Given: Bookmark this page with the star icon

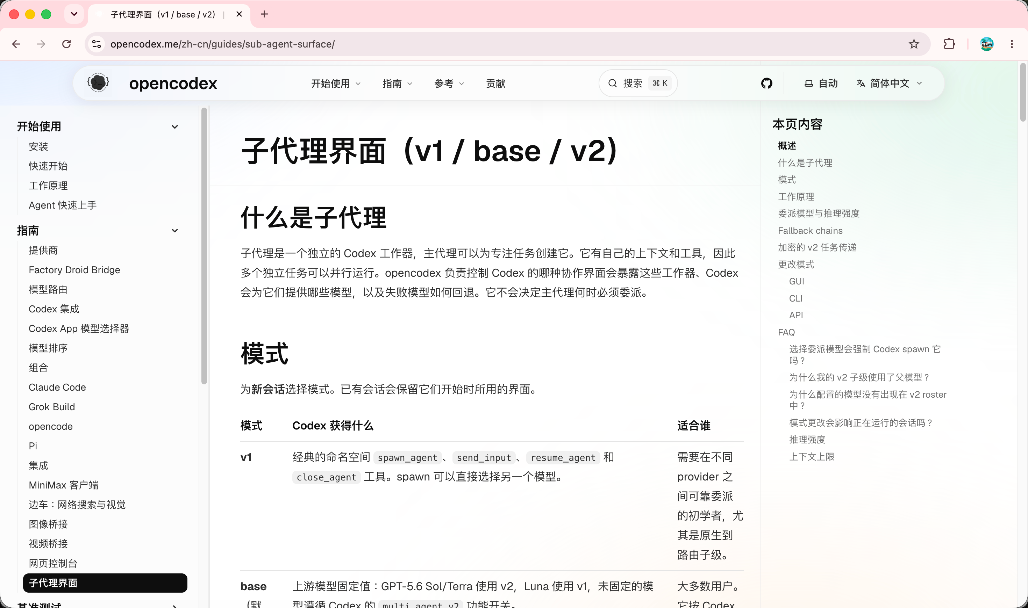Looking at the screenshot, I should tap(914, 44).
